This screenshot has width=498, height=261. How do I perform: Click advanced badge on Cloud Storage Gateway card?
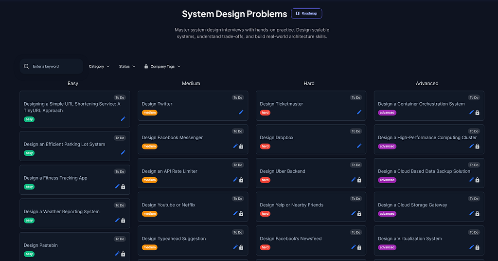pos(387,214)
